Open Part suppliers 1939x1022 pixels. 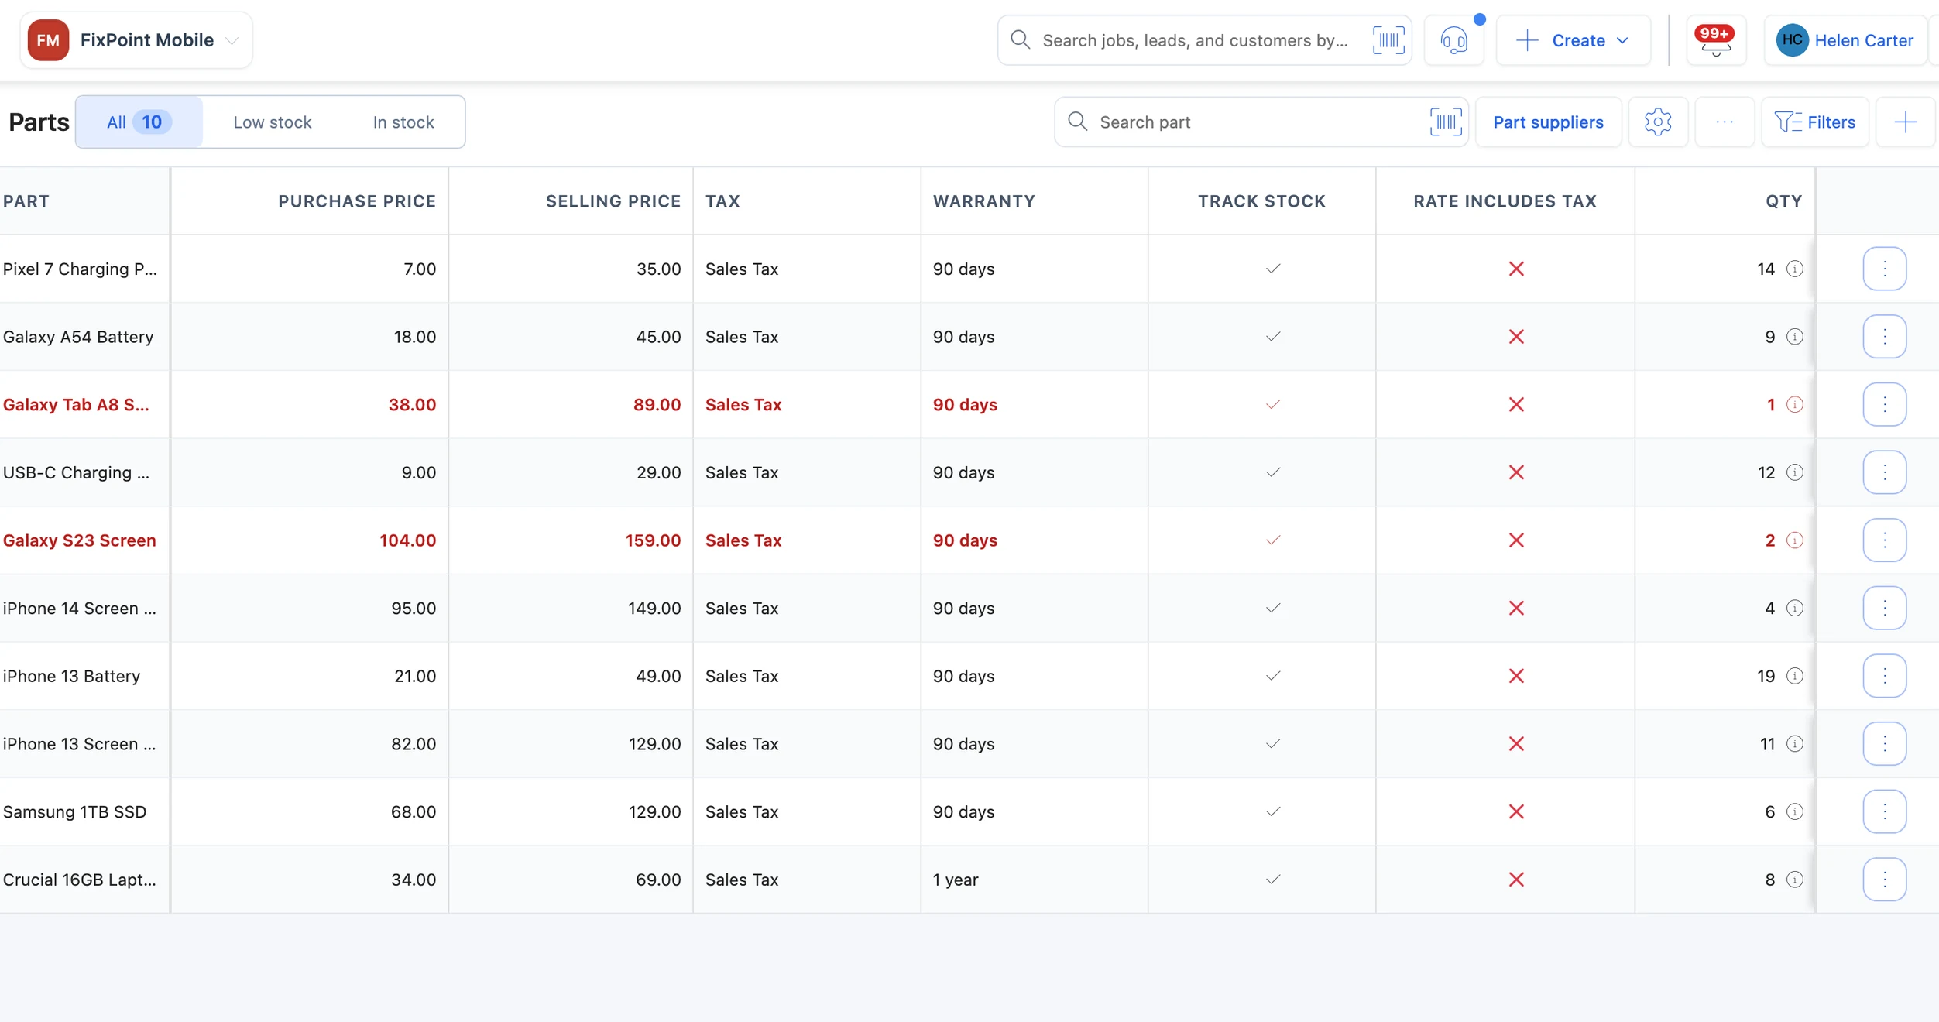pos(1548,122)
